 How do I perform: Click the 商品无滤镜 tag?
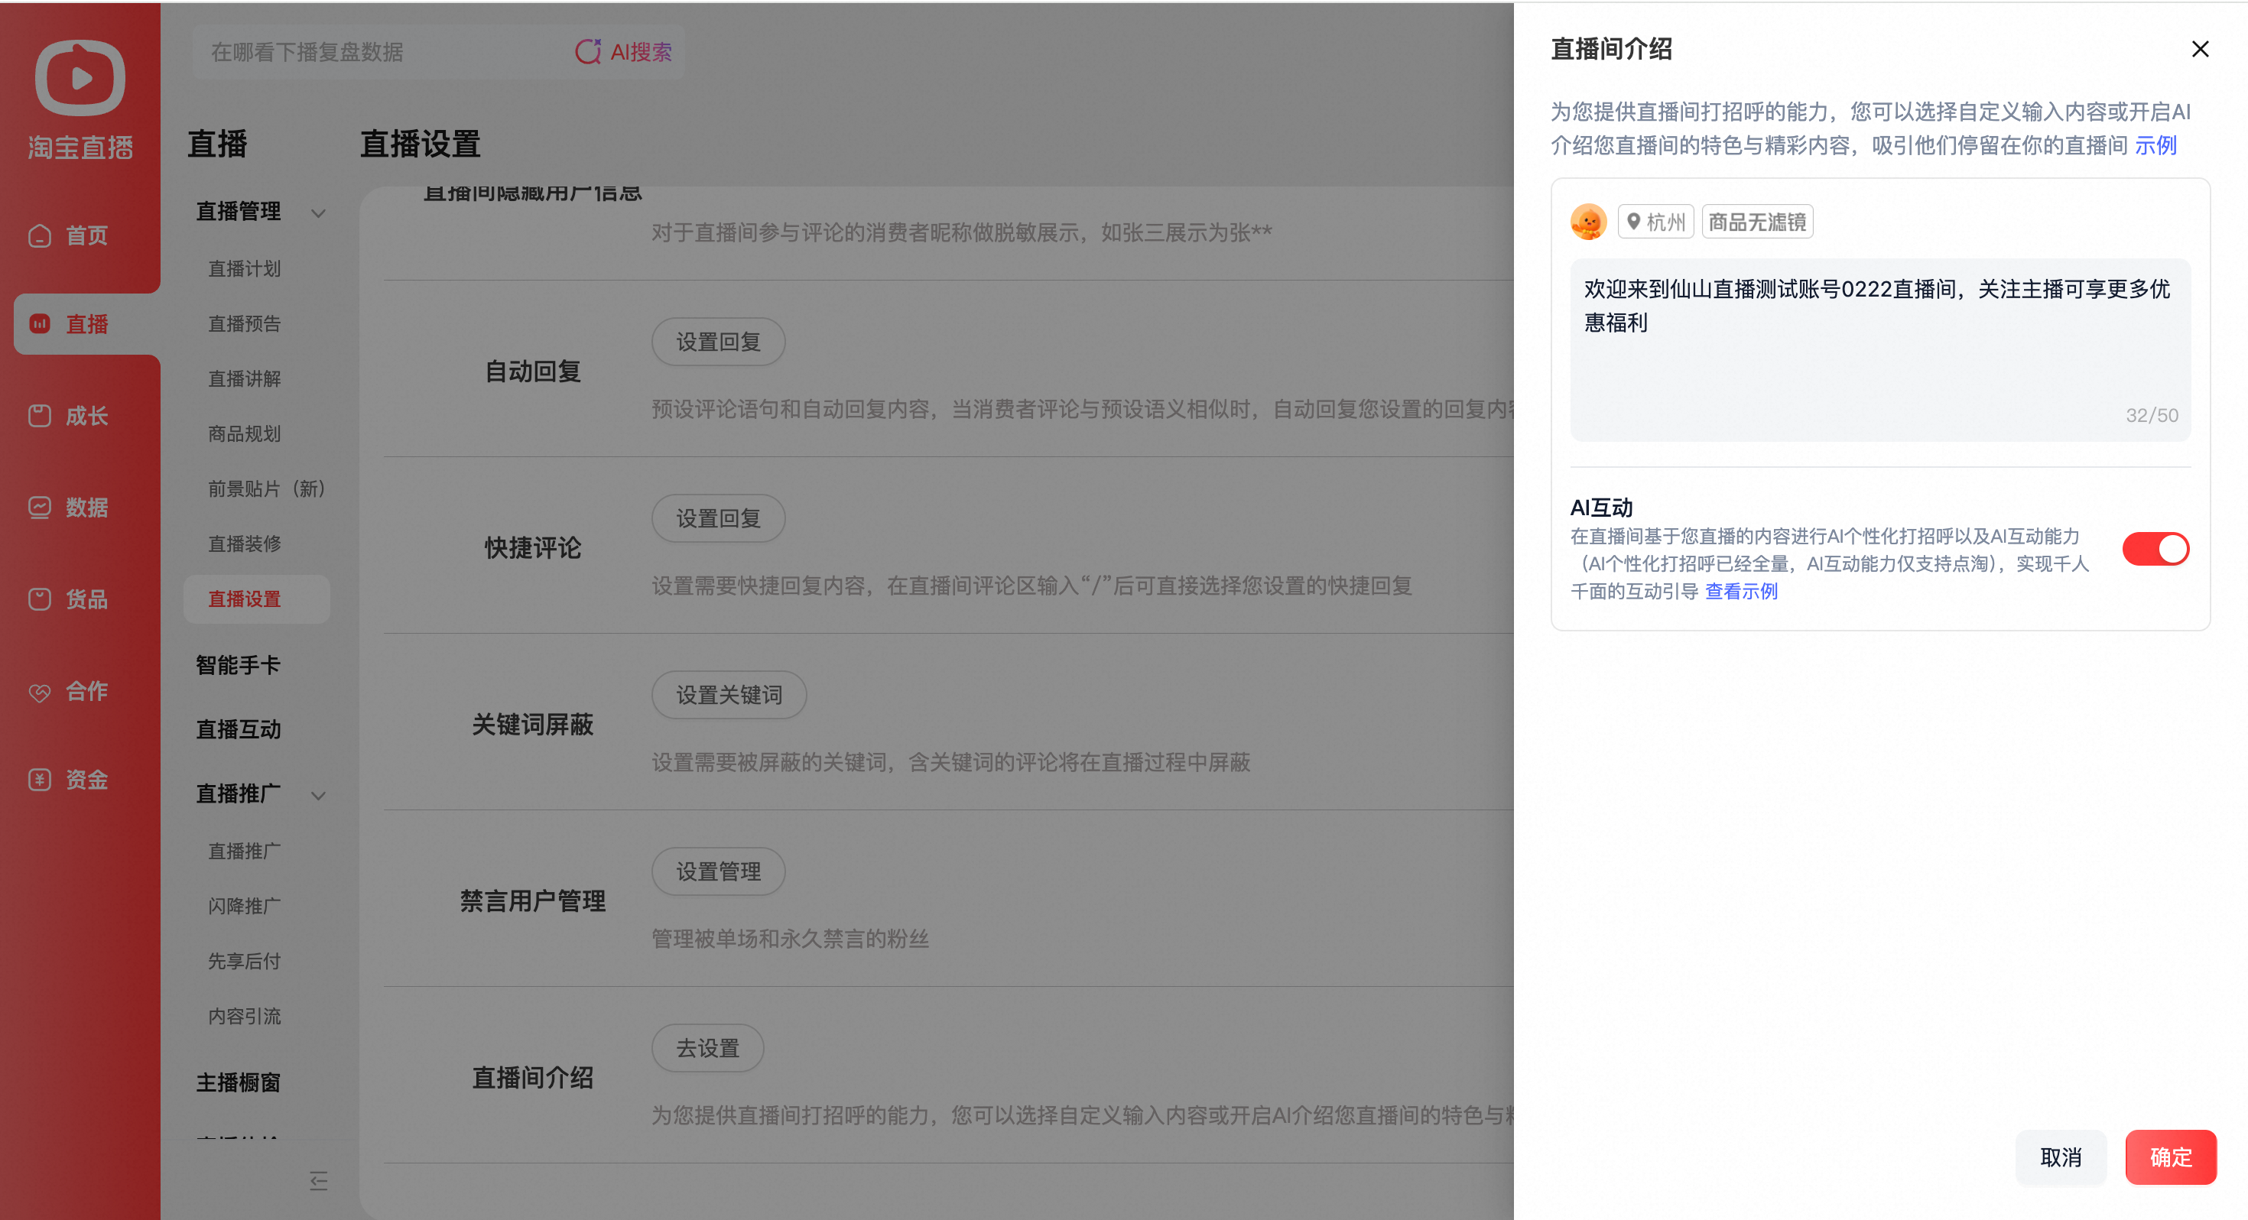(1756, 222)
